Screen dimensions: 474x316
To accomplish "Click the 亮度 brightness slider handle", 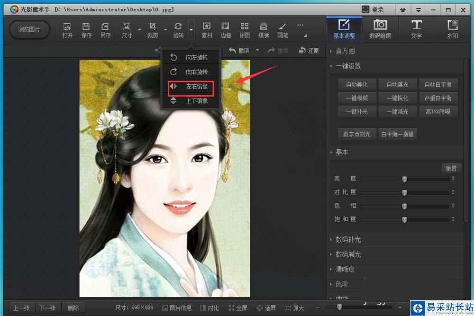I will (x=404, y=179).
